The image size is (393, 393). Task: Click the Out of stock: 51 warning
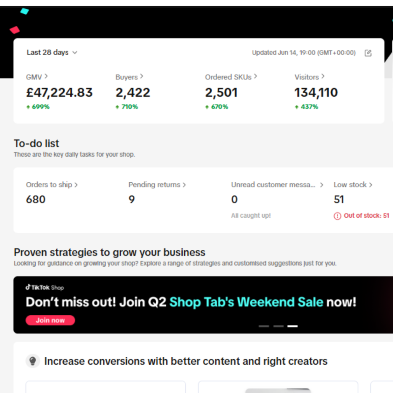tap(366, 216)
